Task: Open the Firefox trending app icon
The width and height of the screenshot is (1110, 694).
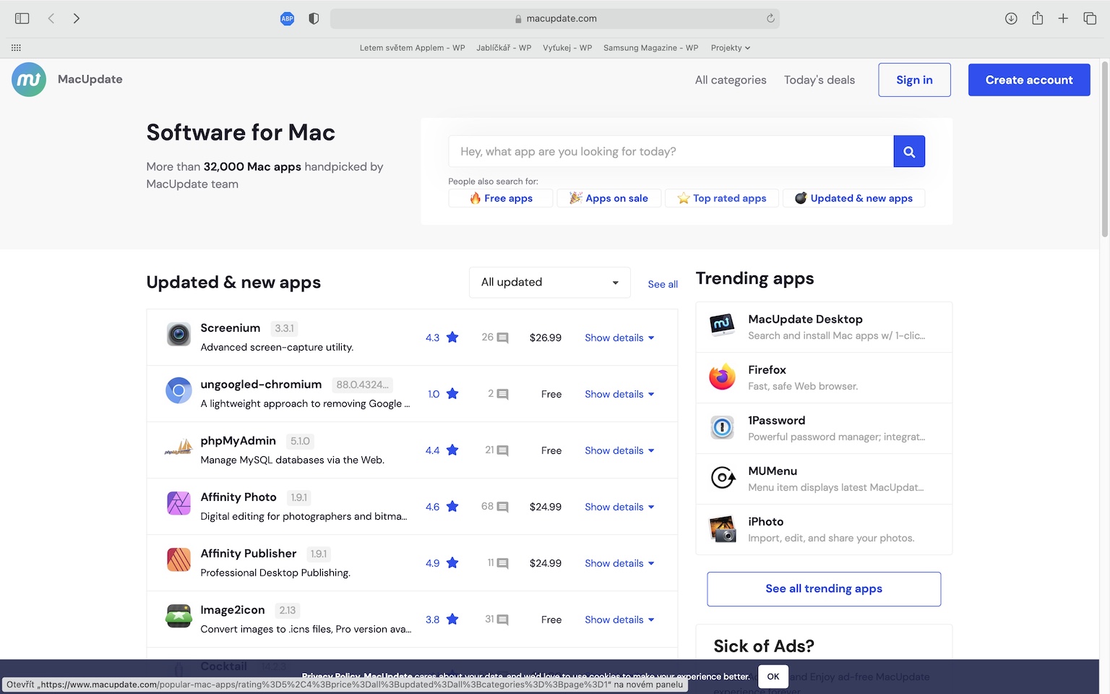Action: point(722,377)
